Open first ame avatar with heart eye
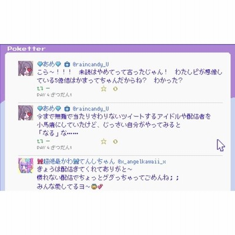Viewport: 235px width, 235px height. pos(26,68)
